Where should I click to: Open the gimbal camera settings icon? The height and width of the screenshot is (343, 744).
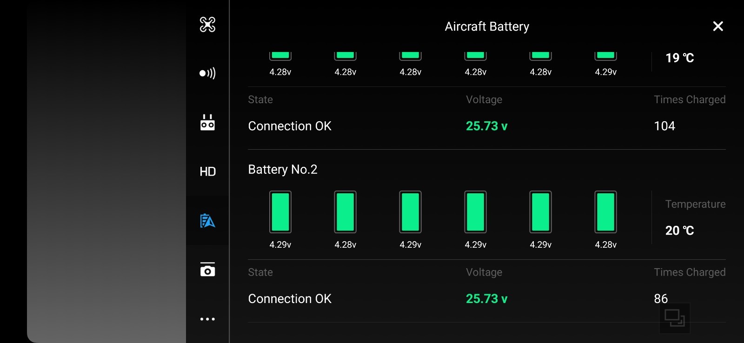[x=207, y=270]
